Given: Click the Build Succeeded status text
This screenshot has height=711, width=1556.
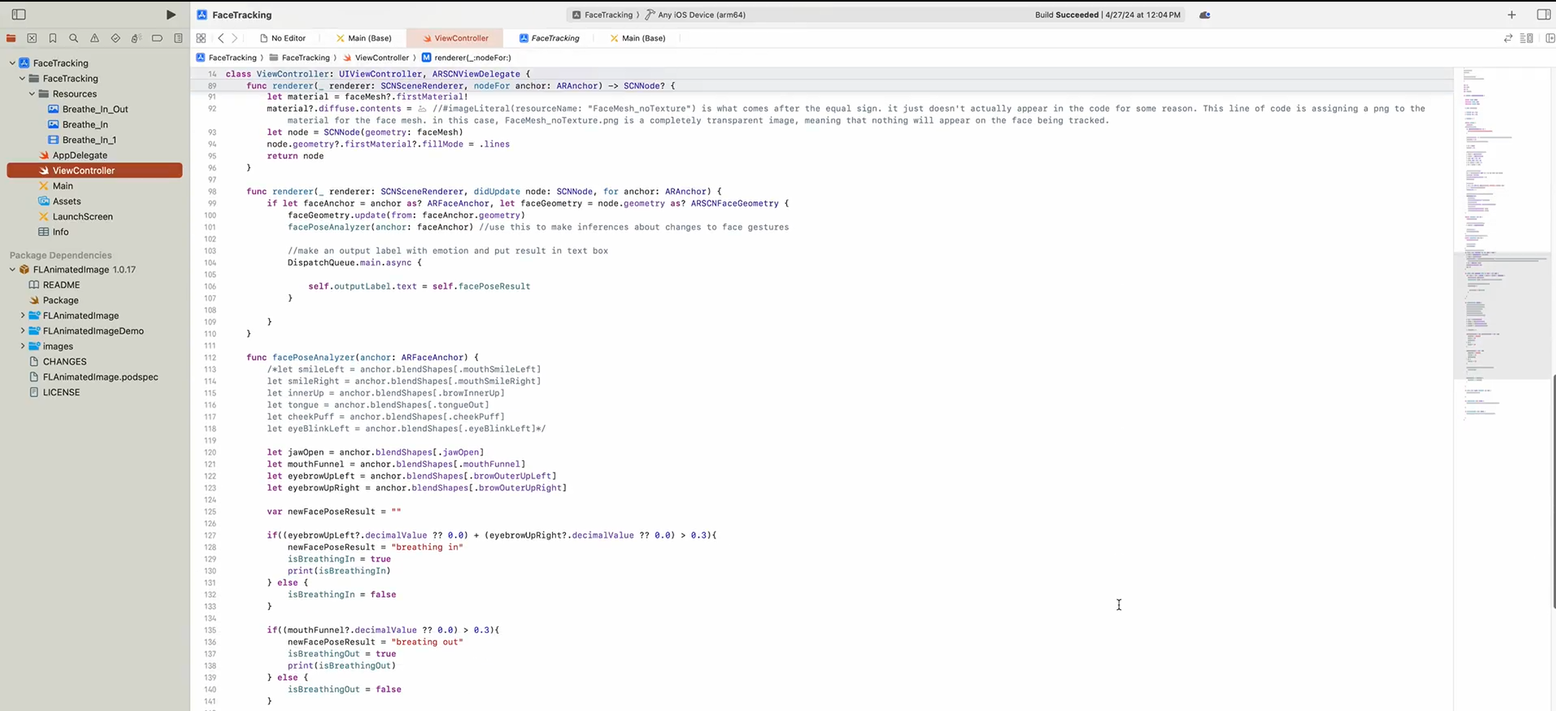Looking at the screenshot, I should tap(1107, 15).
